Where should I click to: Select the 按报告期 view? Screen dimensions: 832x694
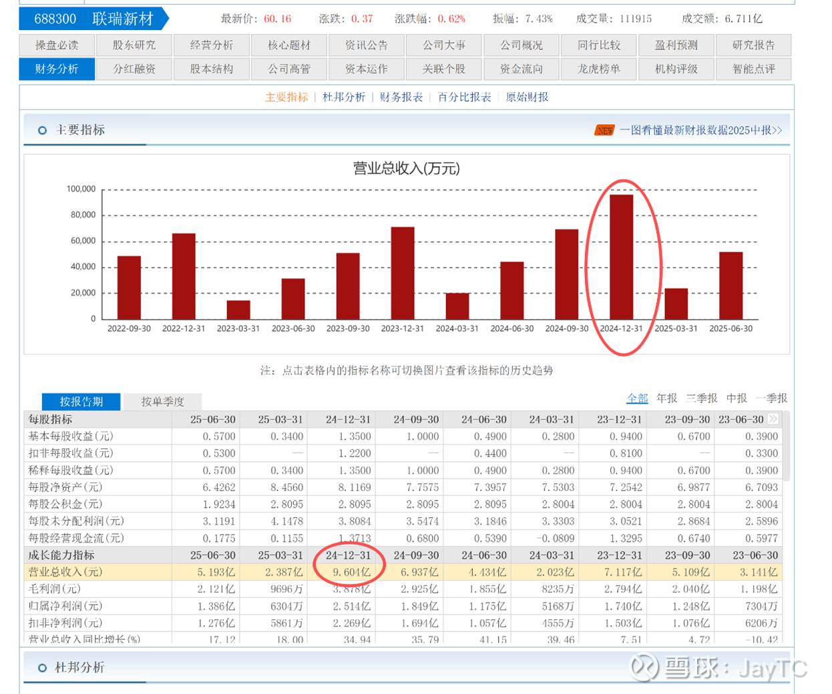tap(81, 402)
